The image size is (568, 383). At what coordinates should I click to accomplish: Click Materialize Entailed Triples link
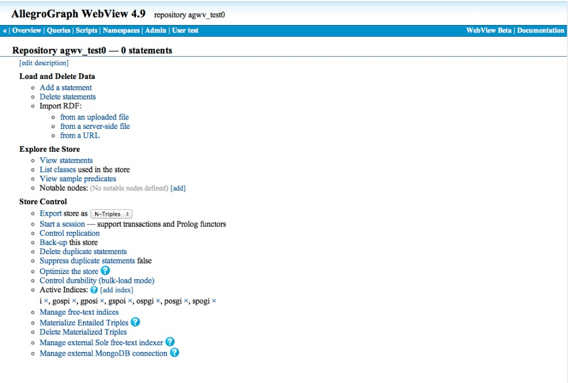tap(83, 323)
